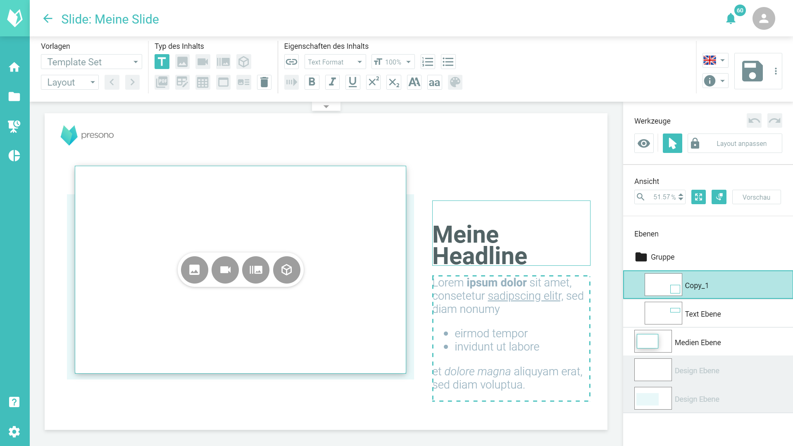Viewport: 793px width, 446px height.
Task: Select PDF content type icon
Action: click(x=162, y=82)
